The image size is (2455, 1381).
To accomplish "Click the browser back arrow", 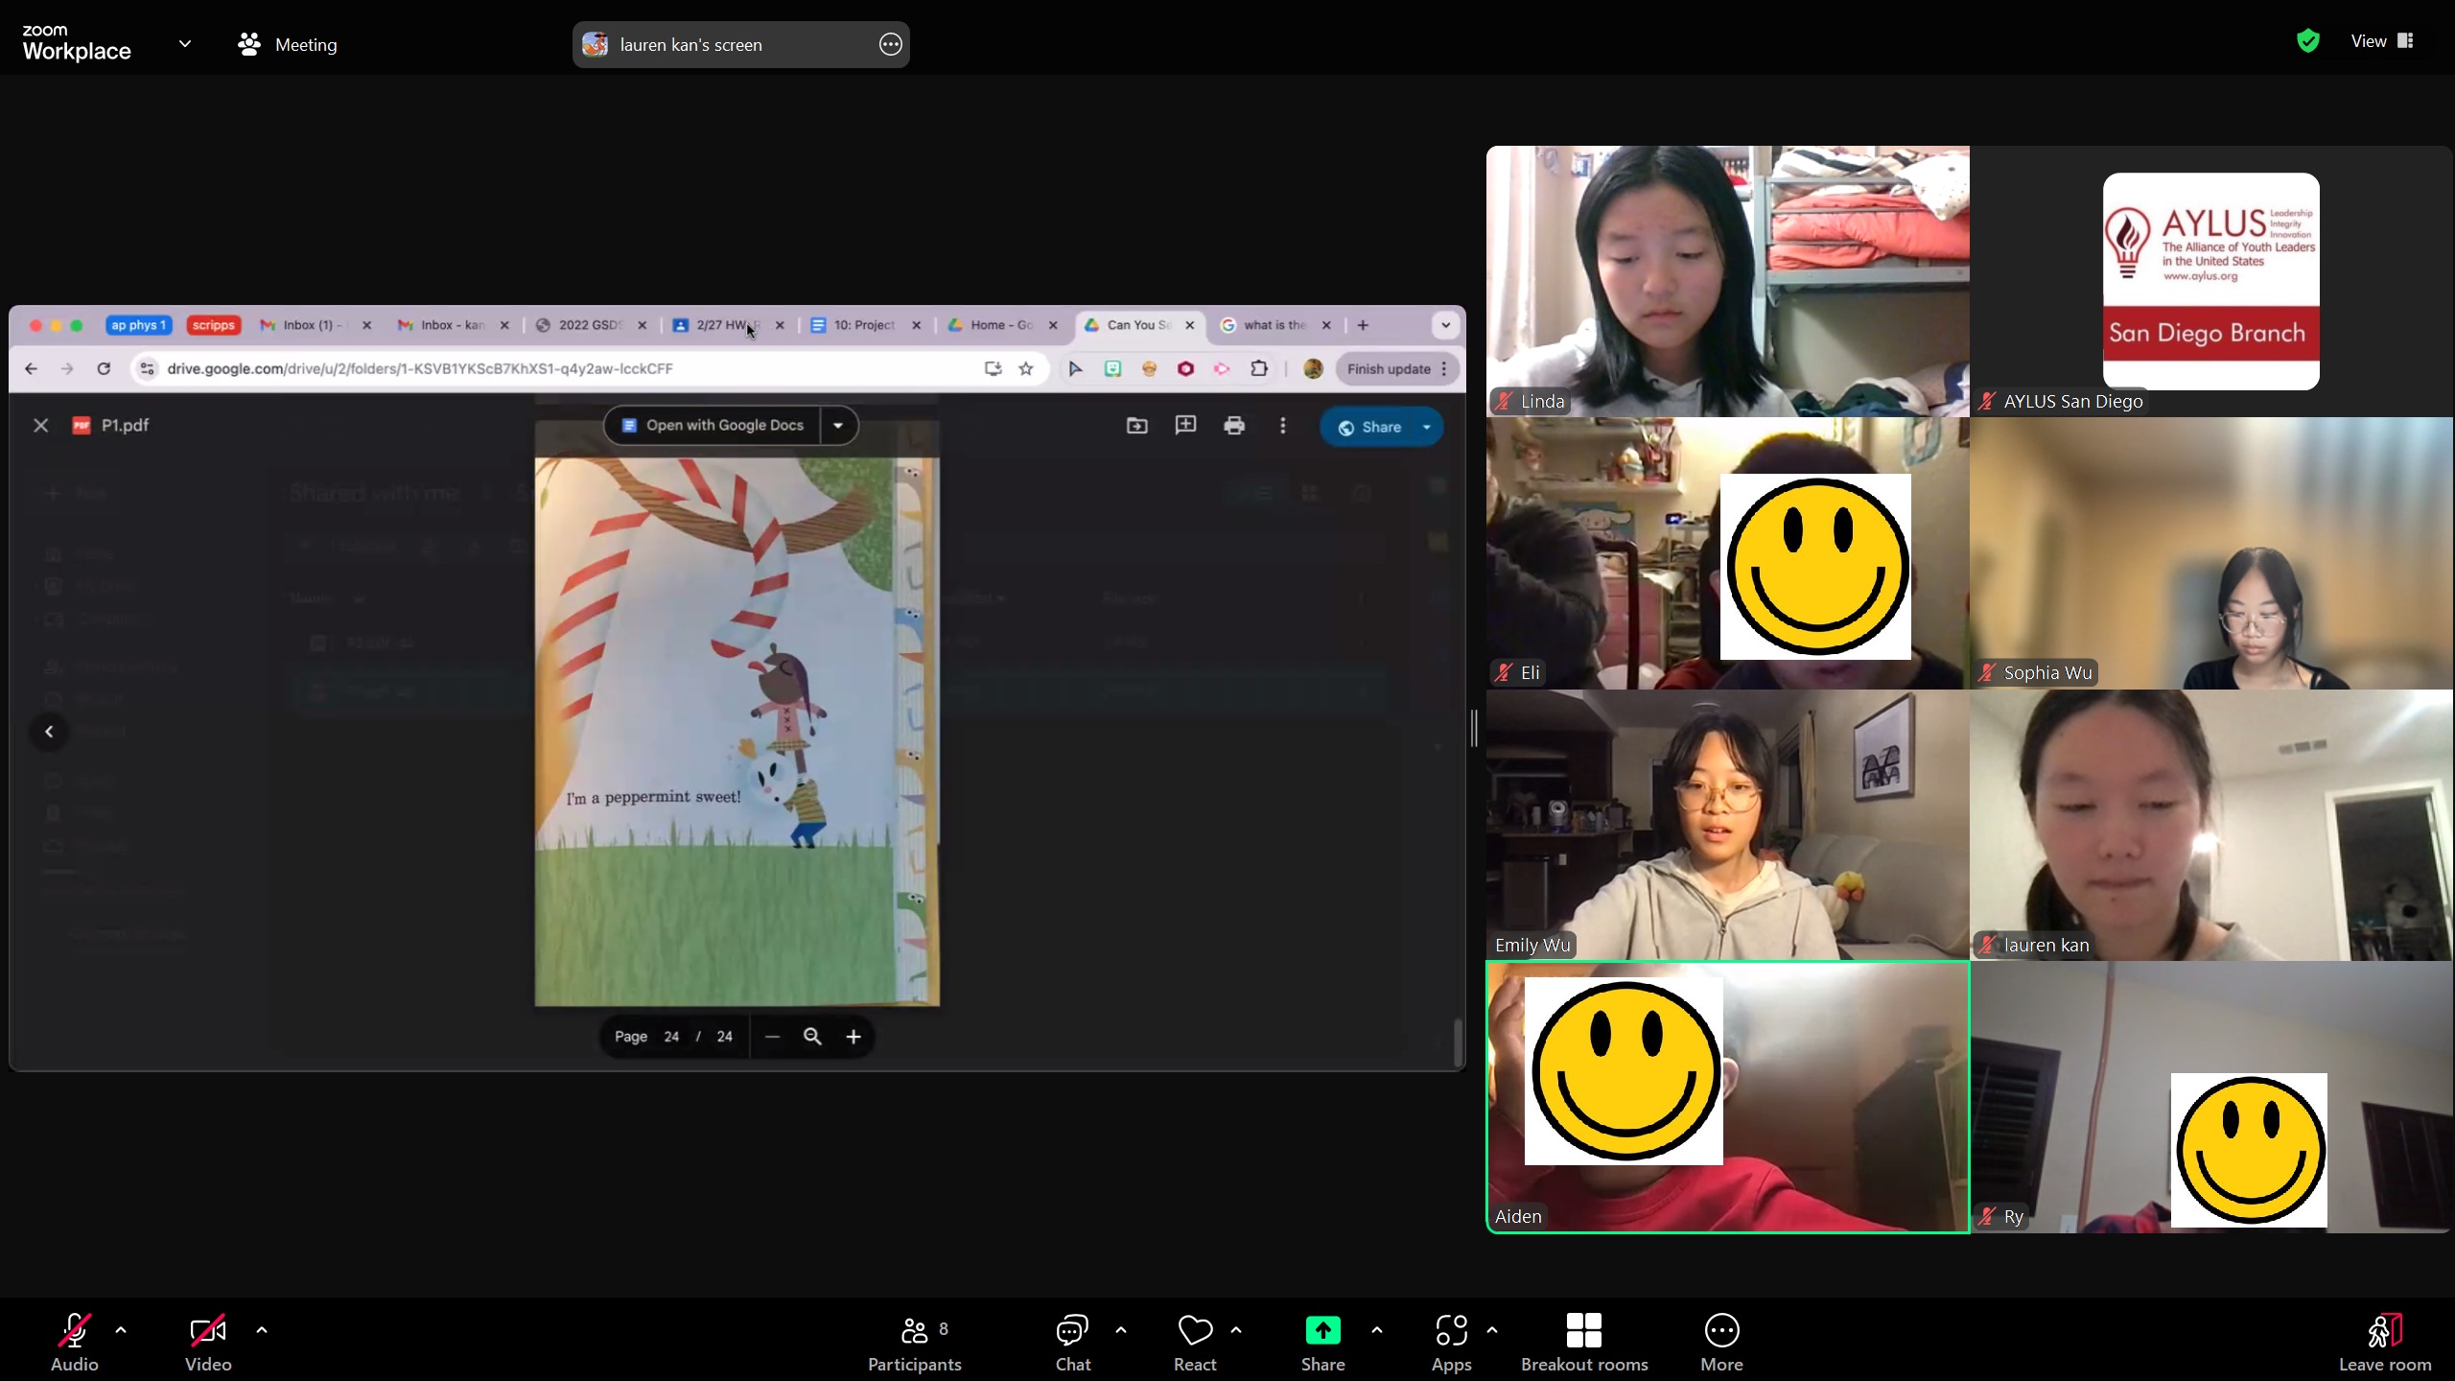I will point(31,368).
